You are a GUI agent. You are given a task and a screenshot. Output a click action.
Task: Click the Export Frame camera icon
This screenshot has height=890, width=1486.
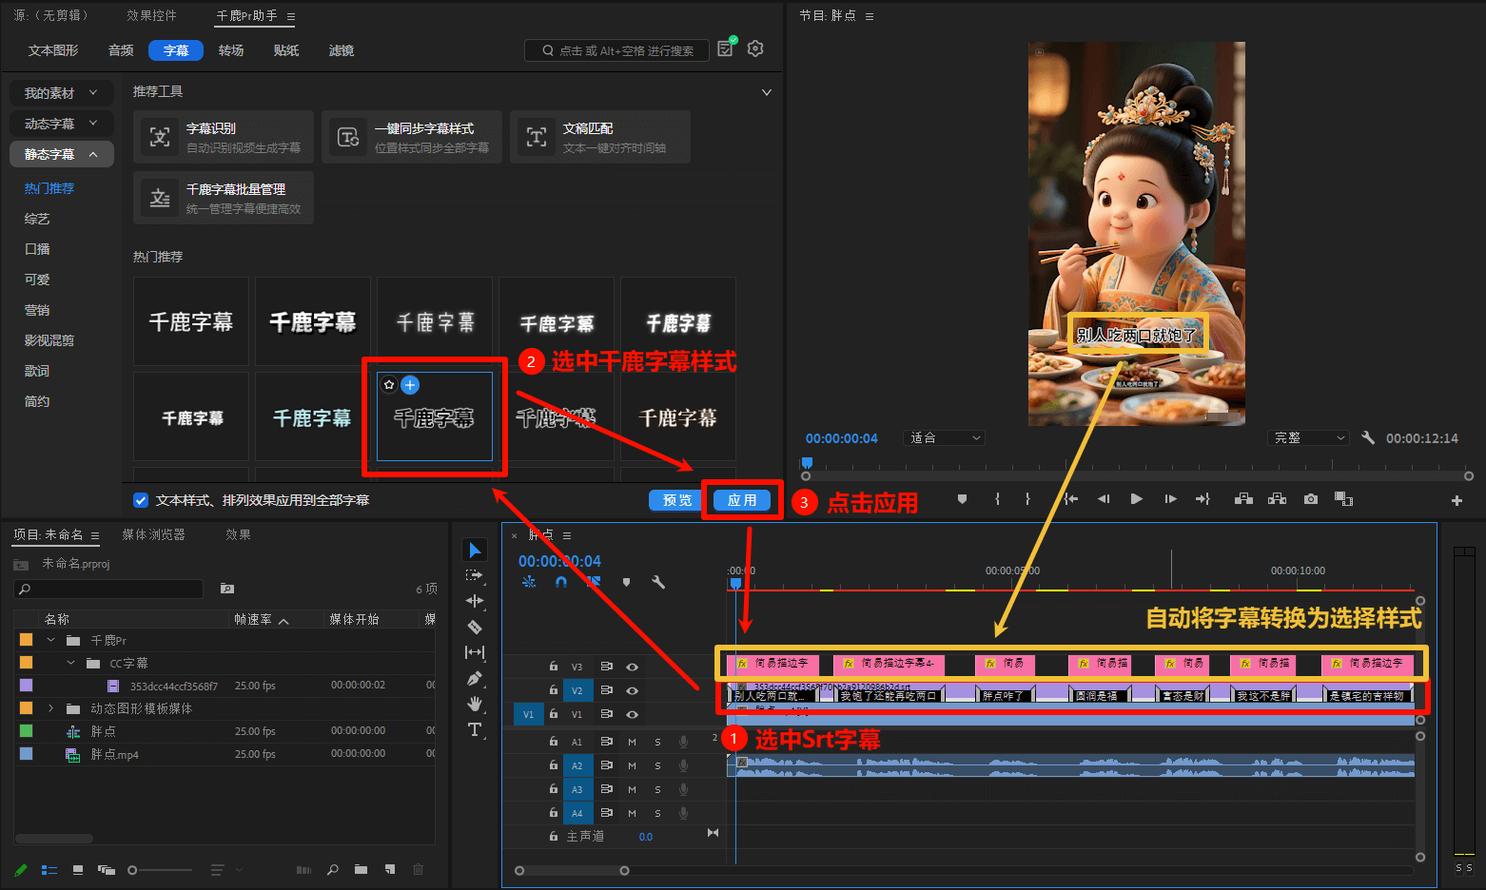click(1311, 499)
